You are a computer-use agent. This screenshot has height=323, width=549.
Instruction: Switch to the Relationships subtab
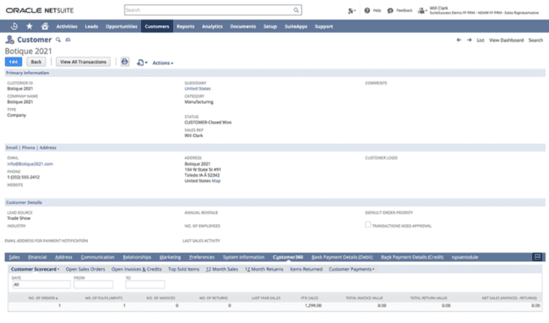[137, 257]
